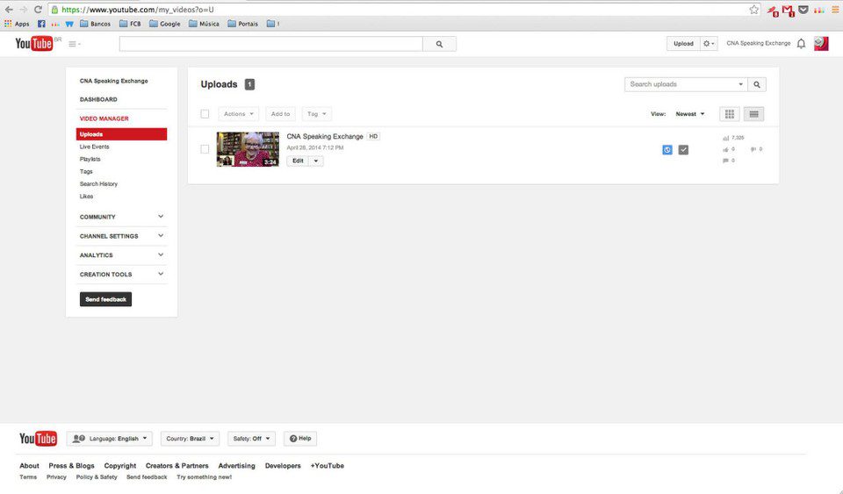Image resolution: width=843 pixels, height=494 pixels.
Task: Open the Newest view sort dropdown
Action: coord(690,114)
